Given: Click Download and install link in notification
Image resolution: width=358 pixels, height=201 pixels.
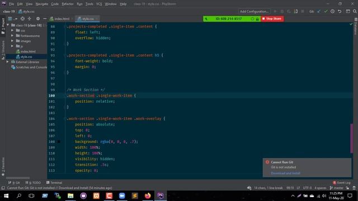Looking at the screenshot, I should [285, 173].
